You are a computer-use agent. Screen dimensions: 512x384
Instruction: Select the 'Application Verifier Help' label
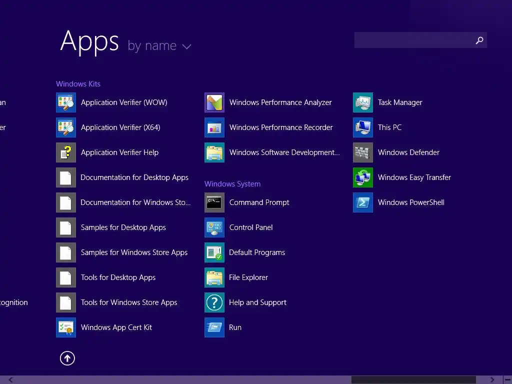[x=119, y=152]
